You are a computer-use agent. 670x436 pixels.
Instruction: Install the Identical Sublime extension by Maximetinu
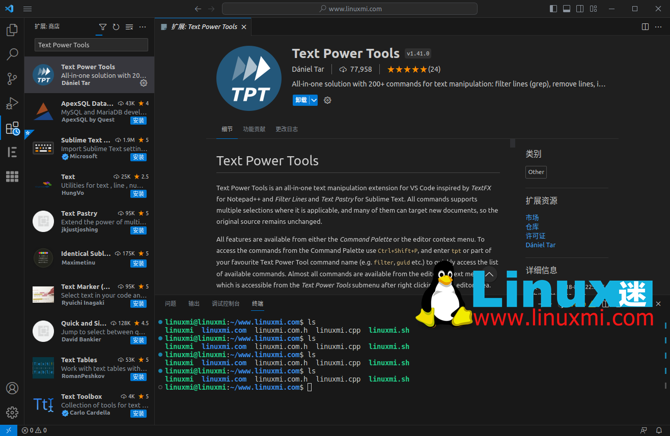tap(138, 264)
